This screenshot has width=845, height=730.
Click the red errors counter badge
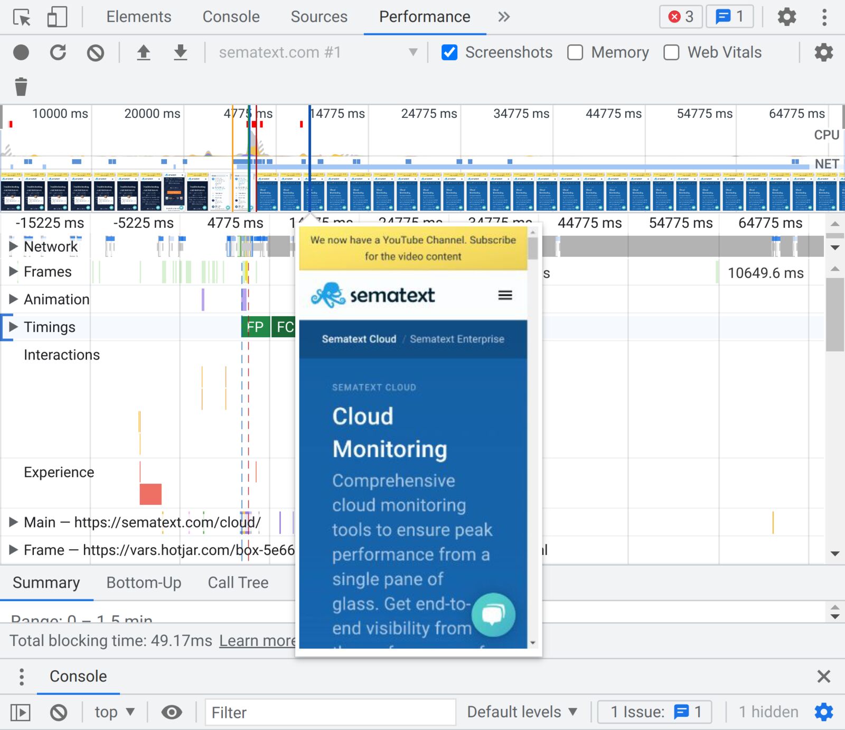[x=681, y=17]
